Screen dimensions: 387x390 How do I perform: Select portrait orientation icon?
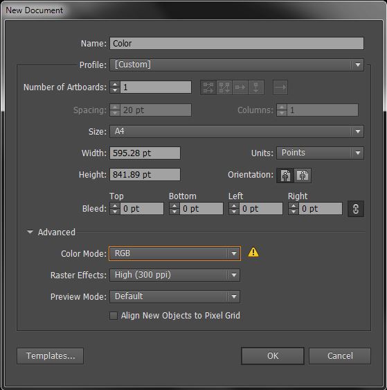point(285,176)
